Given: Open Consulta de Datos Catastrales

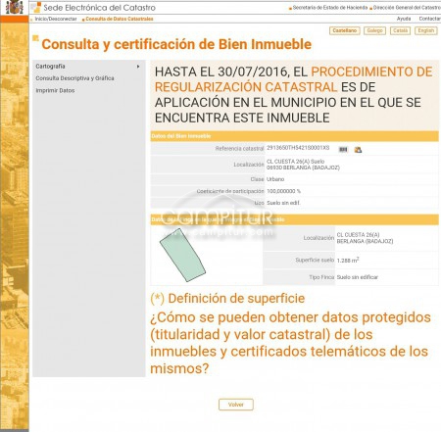Looking at the screenshot, I should coord(120,19).
